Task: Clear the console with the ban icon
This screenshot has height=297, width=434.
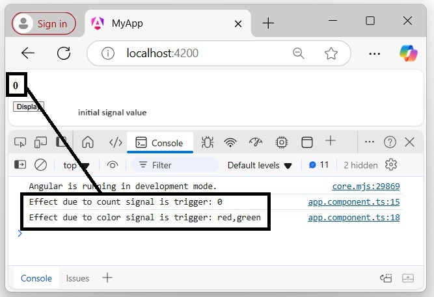Action: click(x=40, y=165)
